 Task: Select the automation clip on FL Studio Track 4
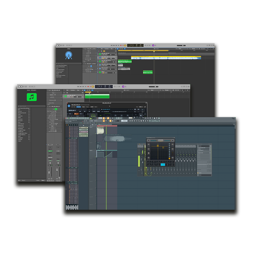(107, 154)
